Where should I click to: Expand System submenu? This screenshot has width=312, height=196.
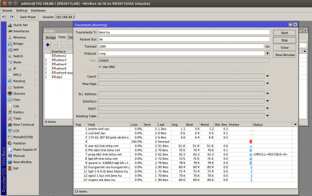coord(35,87)
